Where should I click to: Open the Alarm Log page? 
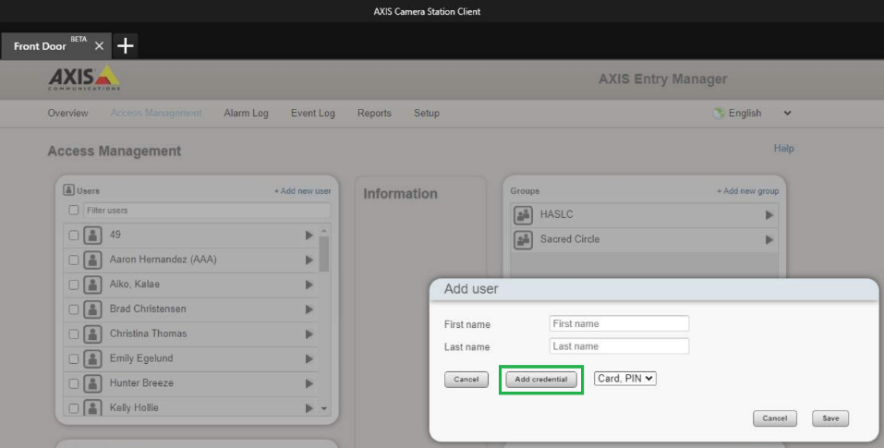point(246,114)
